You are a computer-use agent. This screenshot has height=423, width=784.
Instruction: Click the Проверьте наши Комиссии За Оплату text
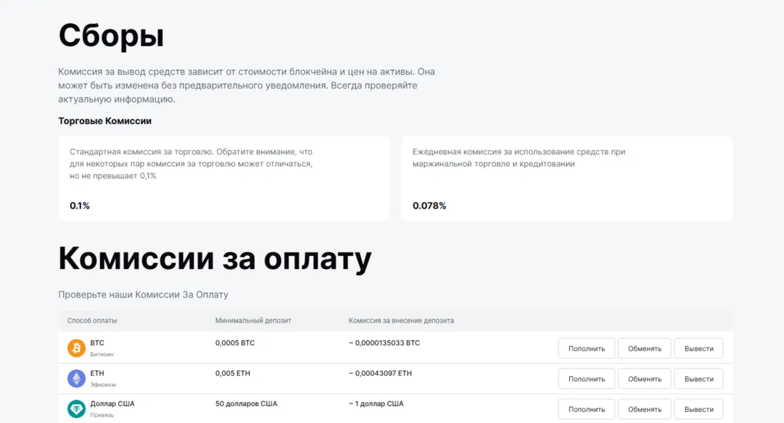tap(143, 295)
